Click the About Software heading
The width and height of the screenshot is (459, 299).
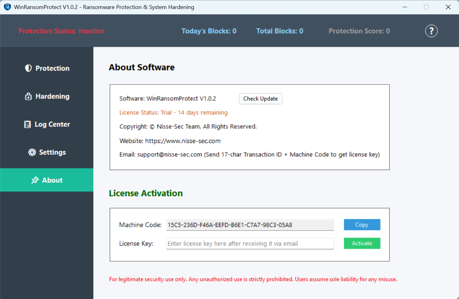[142, 67]
